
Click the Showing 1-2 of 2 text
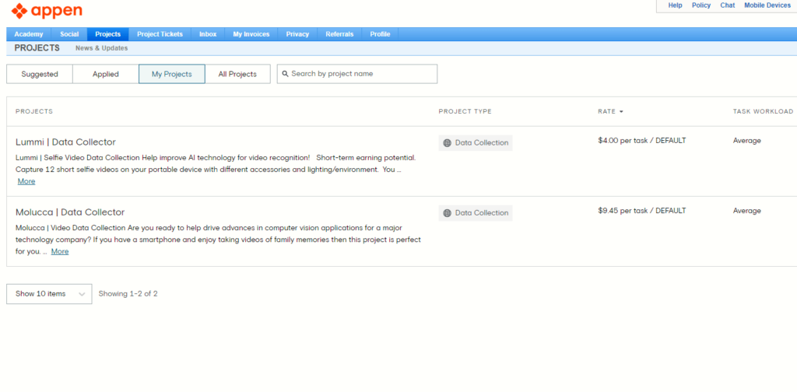(x=128, y=294)
